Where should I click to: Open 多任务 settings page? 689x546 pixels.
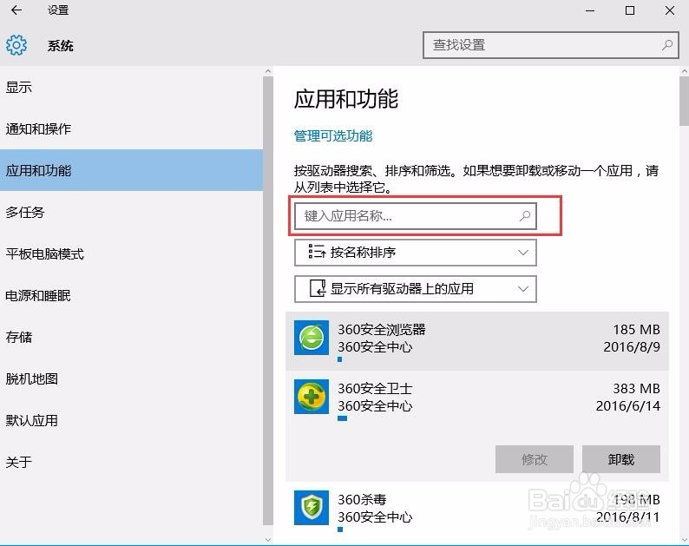(x=131, y=213)
